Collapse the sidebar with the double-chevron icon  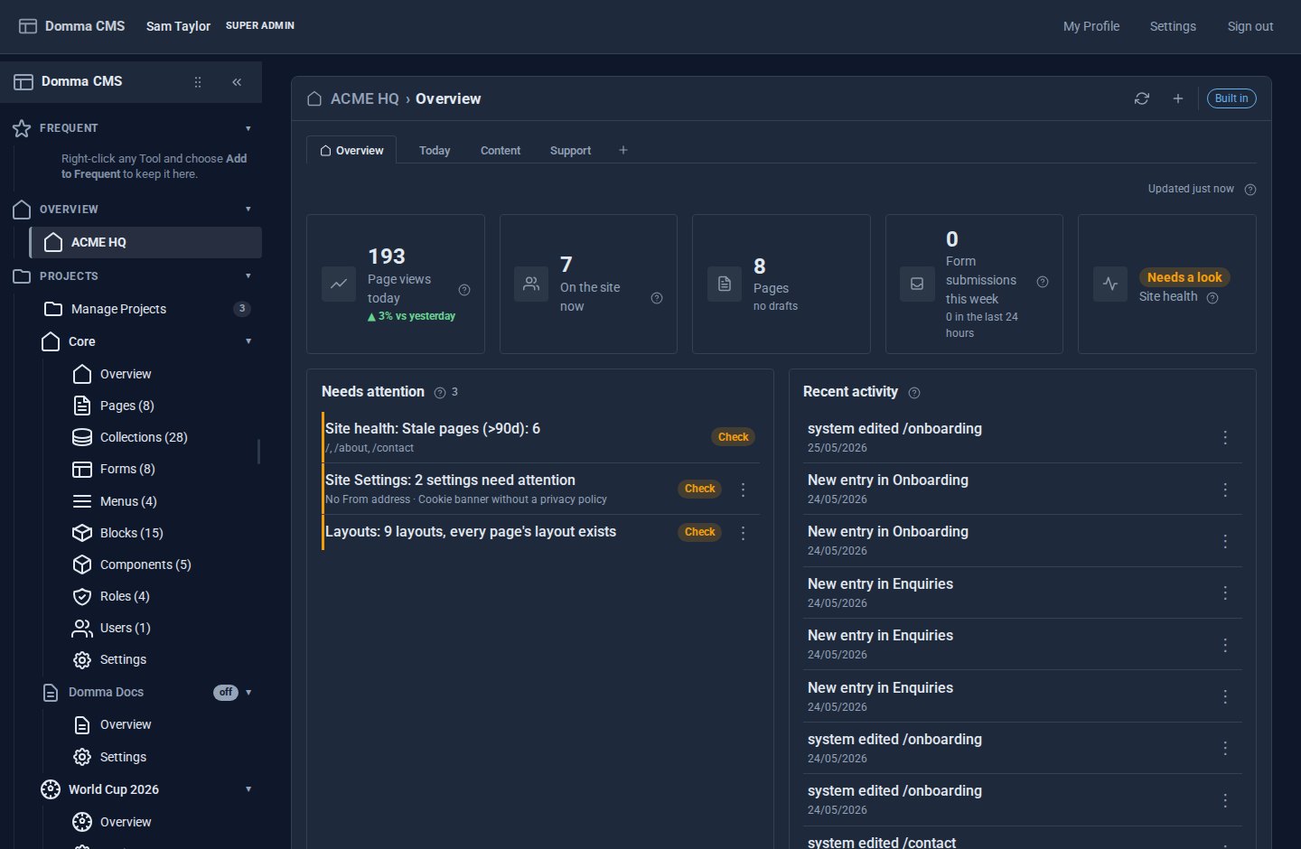pyautogui.click(x=237, y=82)
